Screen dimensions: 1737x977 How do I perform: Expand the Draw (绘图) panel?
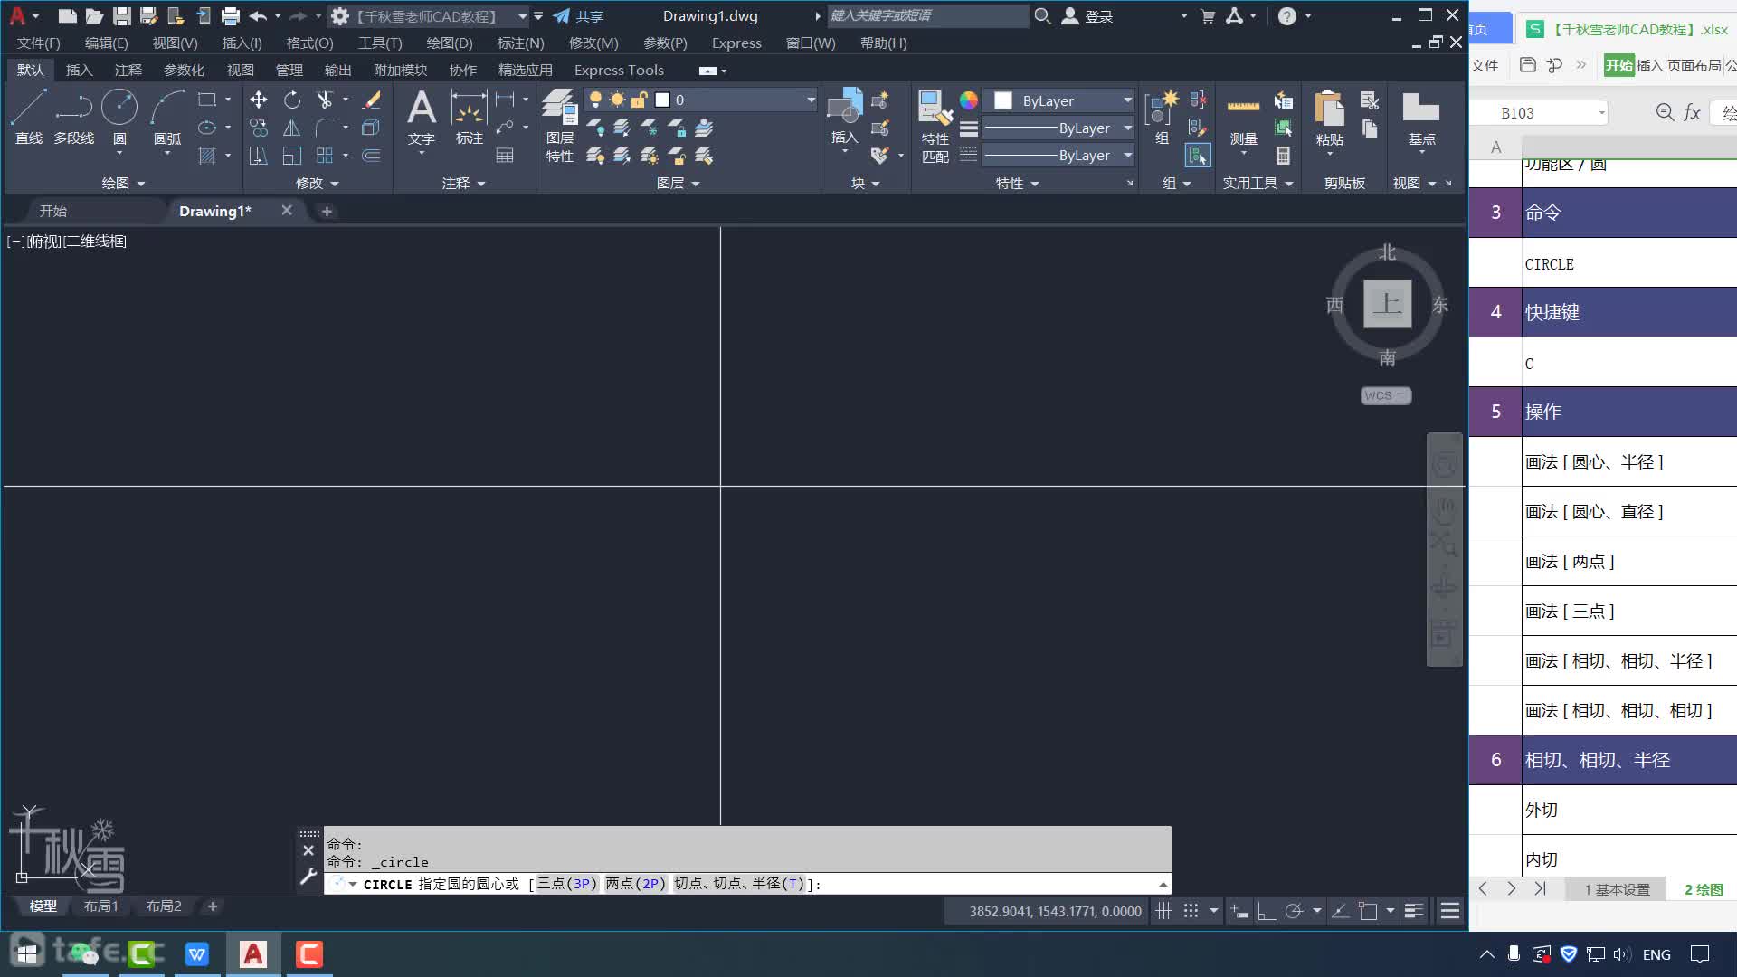(x=123, y=183)
